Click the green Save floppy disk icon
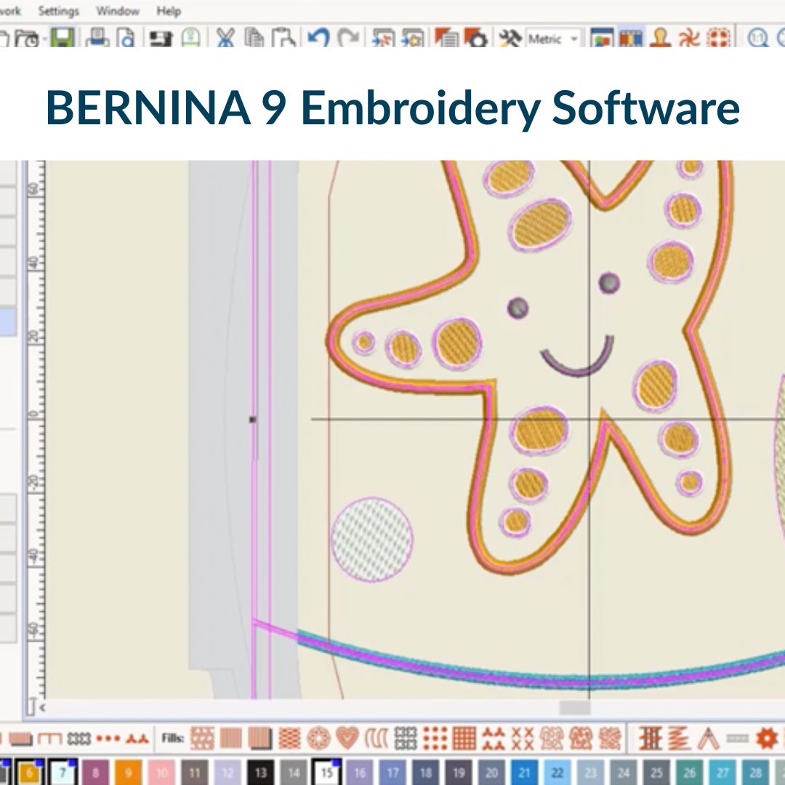 pyautogui.click(x=63, y=39)
